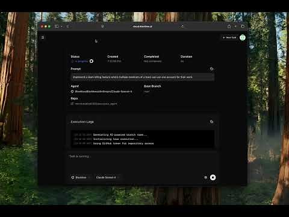289x217 pixels.
Task: Open a new browser tab plus icon
Action: click(235, 27)
